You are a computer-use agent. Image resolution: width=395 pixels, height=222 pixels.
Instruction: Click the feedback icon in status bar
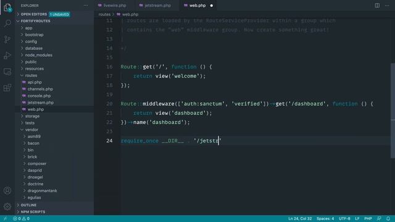click(379, 218)
